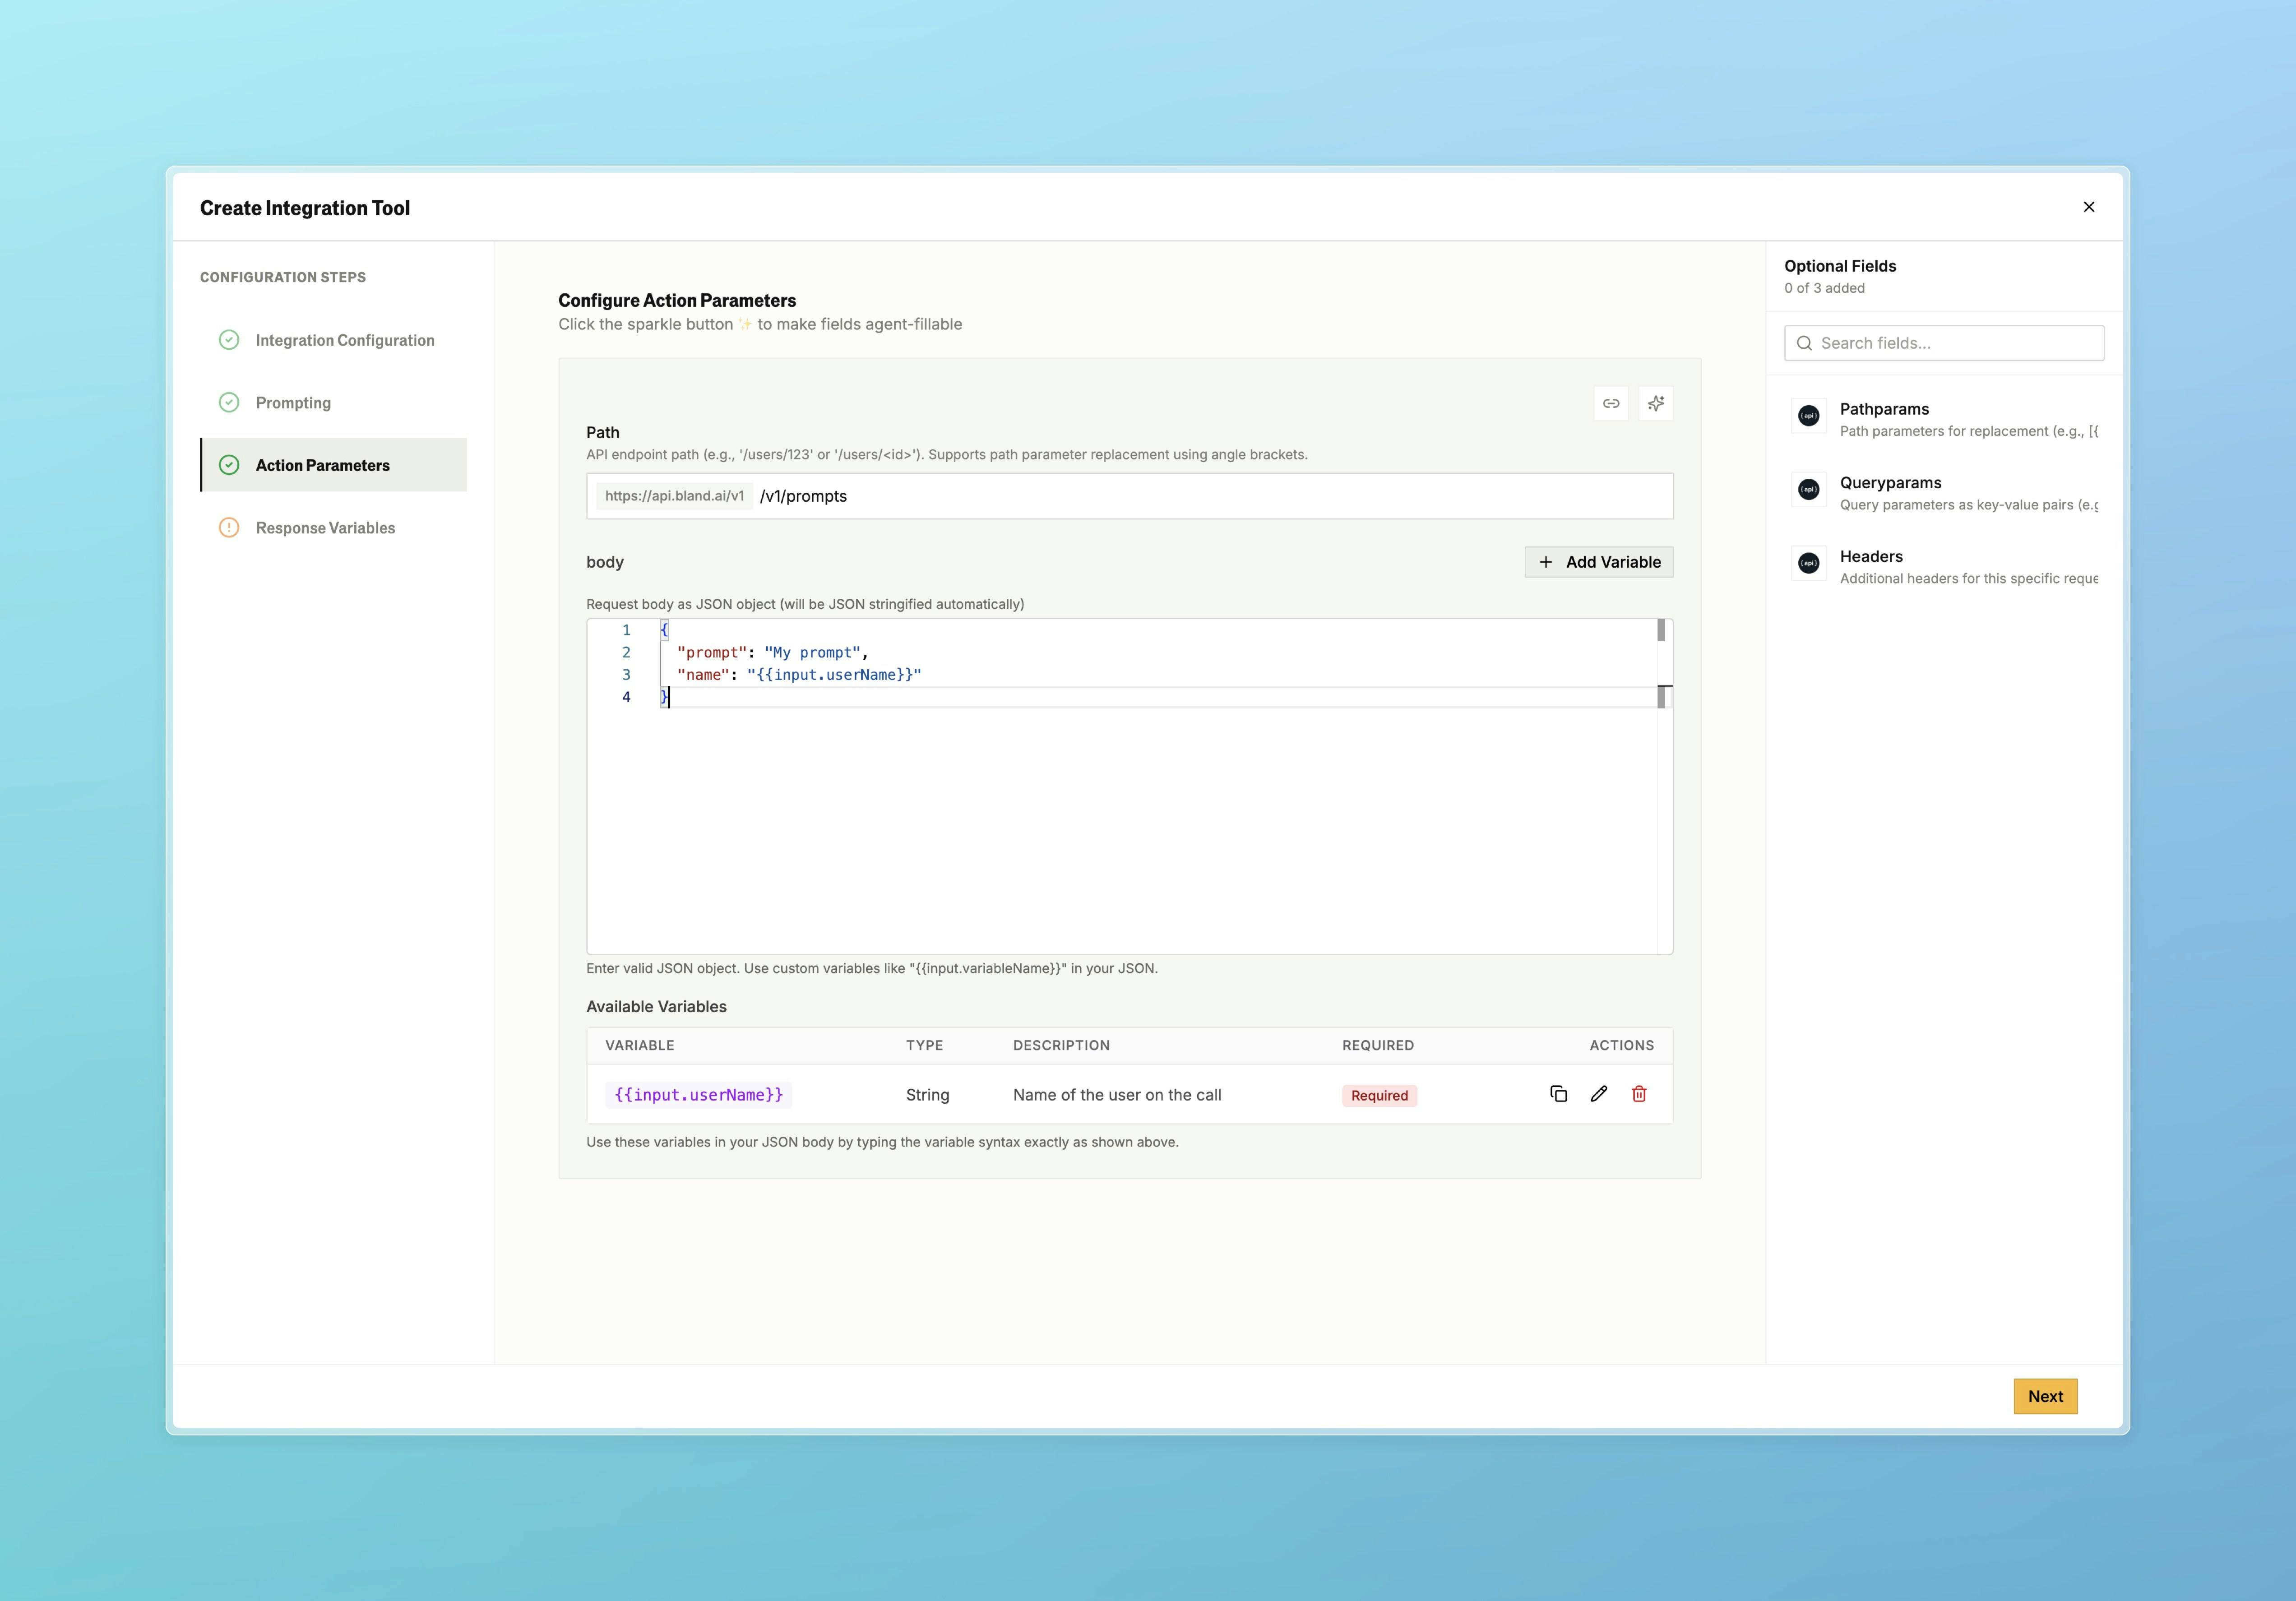The width and height of the screenshot is (2296, 1601).
Task: Copy the userName variable
Action: click(x=1558, y=1094)
